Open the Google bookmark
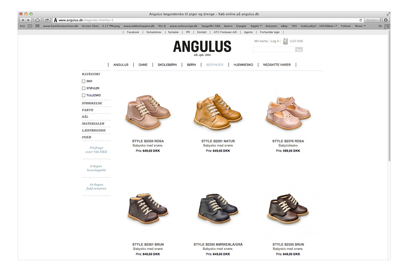The image size is (408, 271). pos(241,26)
